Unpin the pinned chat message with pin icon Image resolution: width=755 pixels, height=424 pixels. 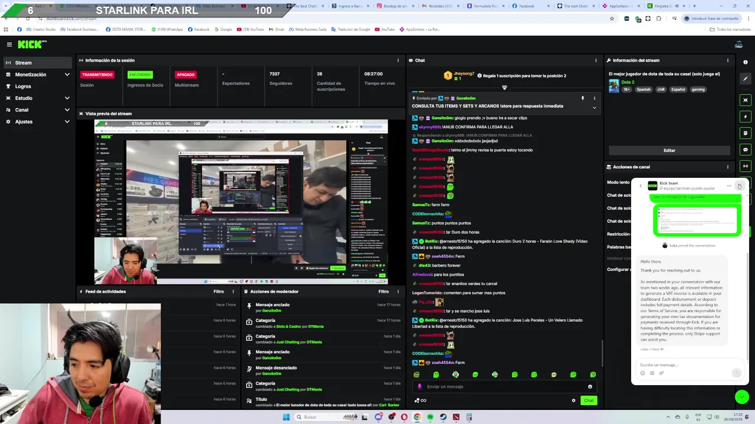[x=582, y=98]
